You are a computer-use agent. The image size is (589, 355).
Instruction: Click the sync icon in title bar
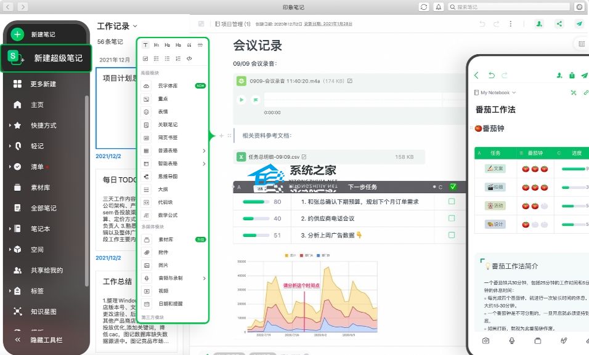point(424,7)
